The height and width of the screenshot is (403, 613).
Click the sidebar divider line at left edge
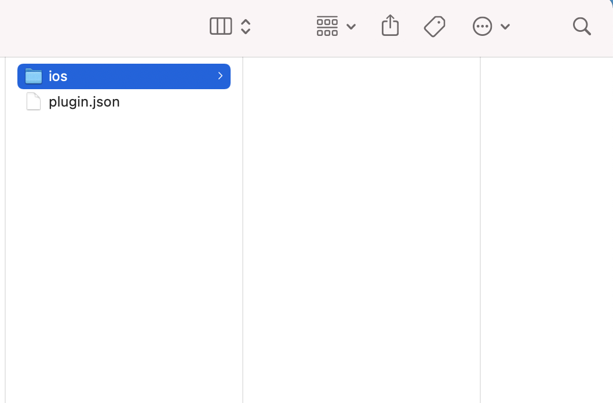[5, 230]
